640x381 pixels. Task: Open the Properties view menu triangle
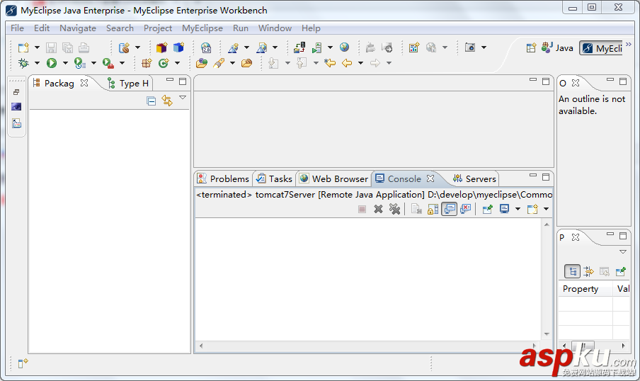point(623,252)
